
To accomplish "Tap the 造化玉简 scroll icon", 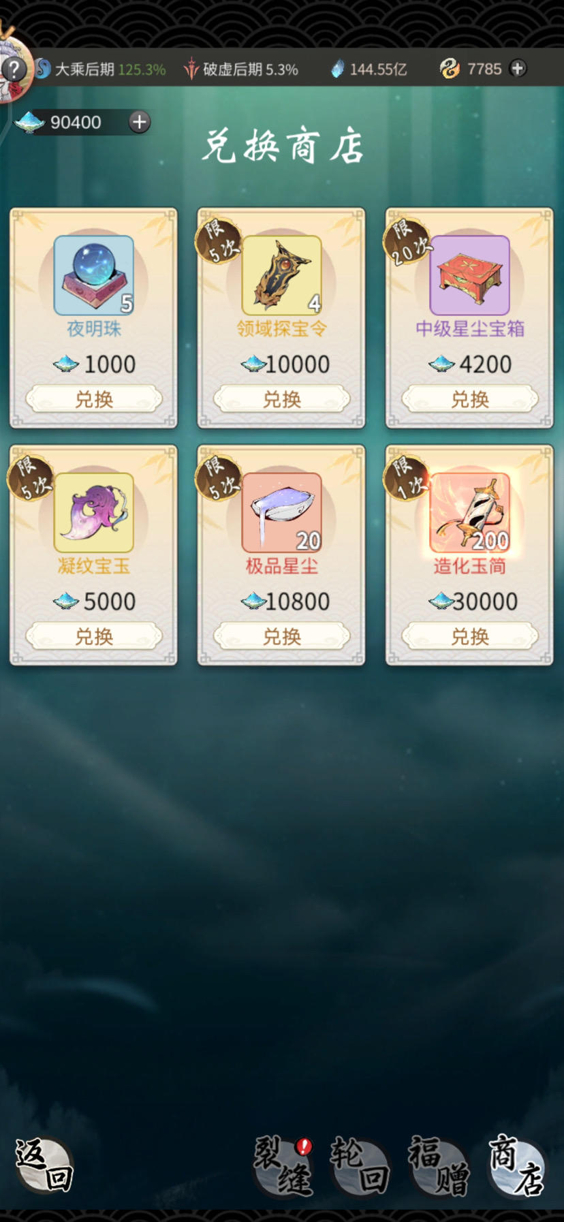I will pos(470,512).
